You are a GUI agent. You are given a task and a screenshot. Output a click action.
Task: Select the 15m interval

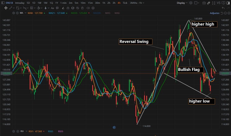click(90, 3)
